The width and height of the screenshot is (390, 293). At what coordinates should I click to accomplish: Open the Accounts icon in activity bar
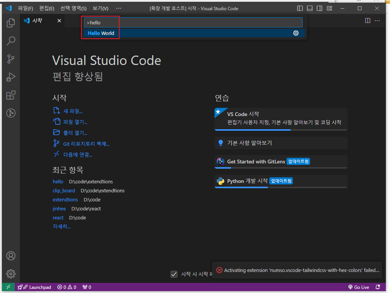(x=11, y=256)
